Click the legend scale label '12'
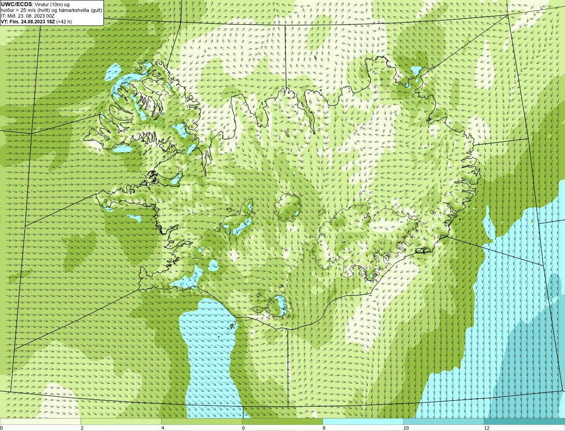The image size is (565, 431). point(486,428)
